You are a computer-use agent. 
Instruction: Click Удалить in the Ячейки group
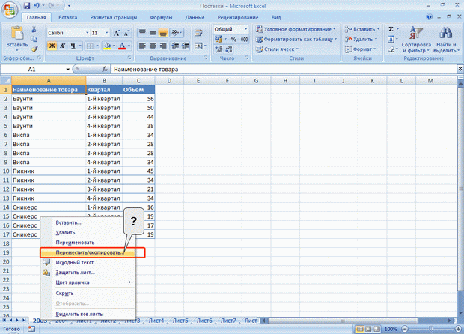click(x=361, y=39)
